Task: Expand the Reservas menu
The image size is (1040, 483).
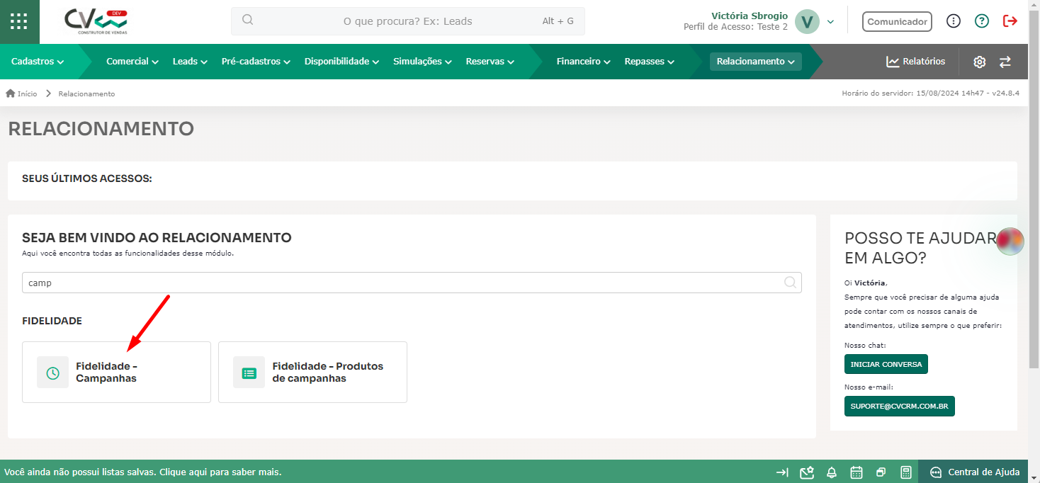Action: pos(490,62)
